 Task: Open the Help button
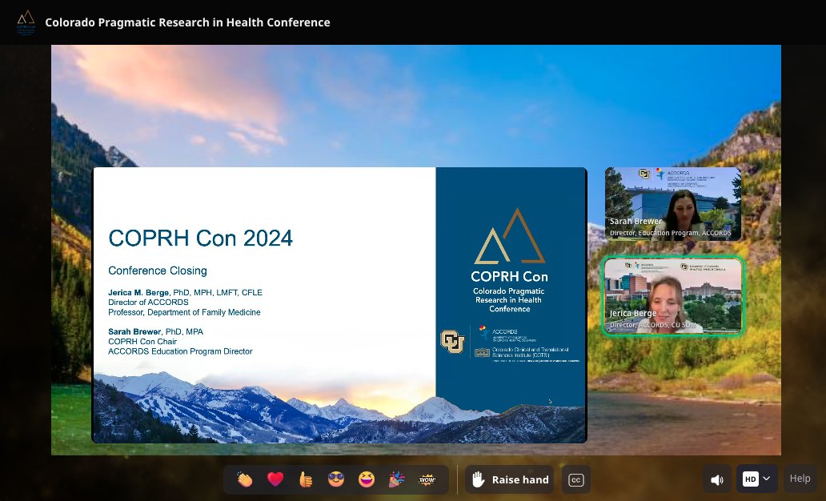point(800,479)
